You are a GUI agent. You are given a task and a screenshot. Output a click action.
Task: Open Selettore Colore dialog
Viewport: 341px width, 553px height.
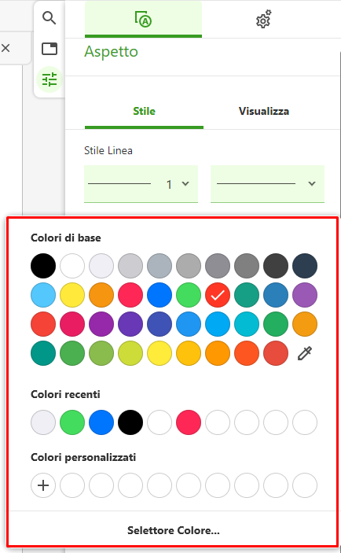[174, 530]
